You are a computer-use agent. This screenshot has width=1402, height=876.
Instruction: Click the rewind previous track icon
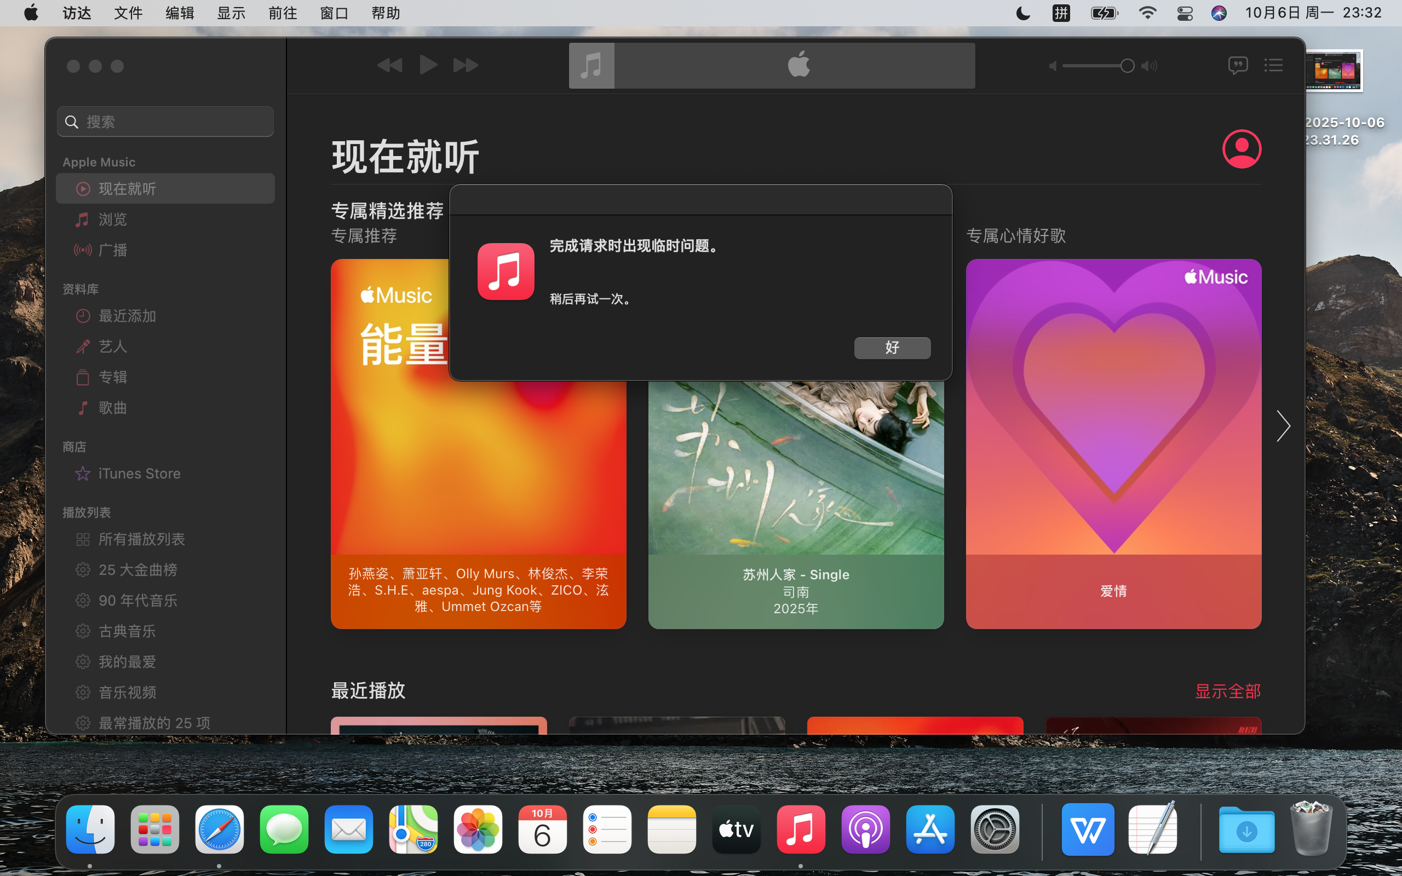389,65
